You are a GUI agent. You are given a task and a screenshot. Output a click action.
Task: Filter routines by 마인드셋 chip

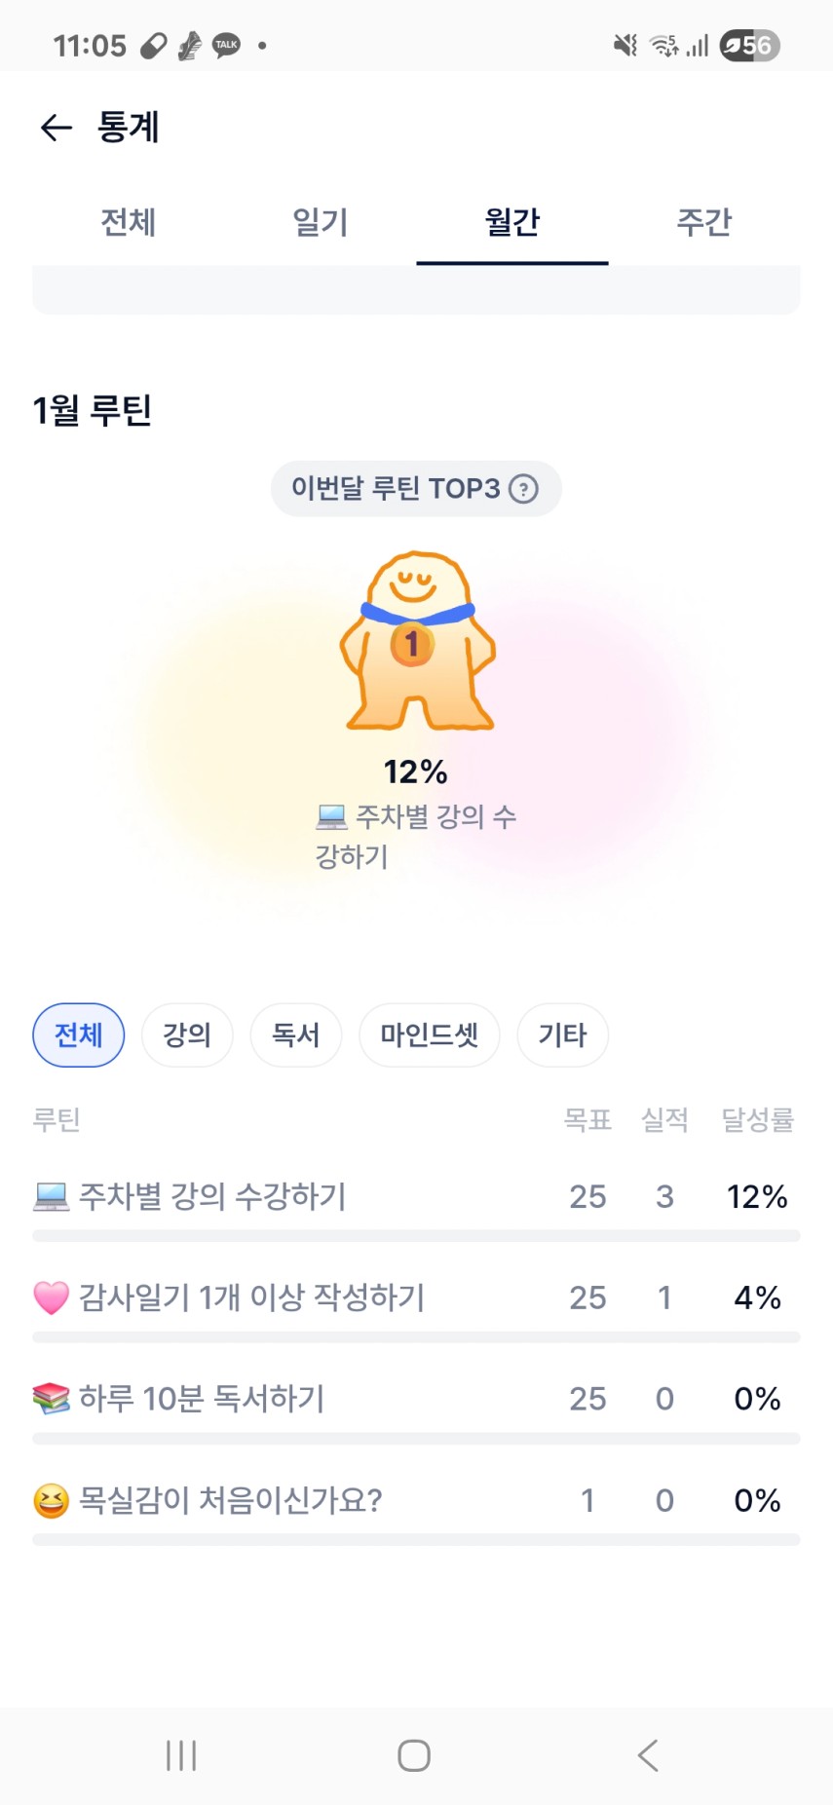pyautogui.click(x=429, y=1034)
